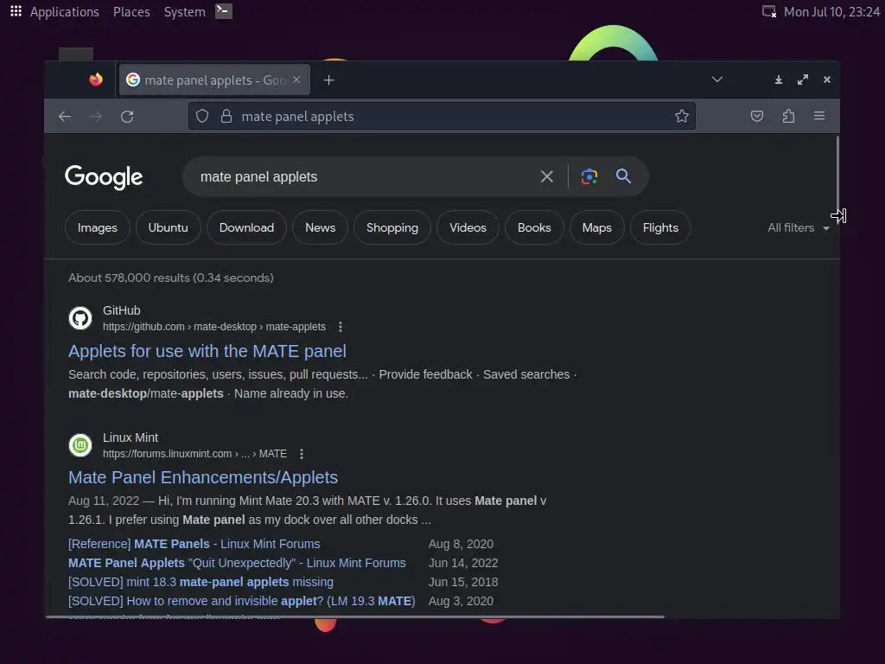Click the About 578,000 results text
The width and height of the screenshot is (885, 664).
(171, 278)
